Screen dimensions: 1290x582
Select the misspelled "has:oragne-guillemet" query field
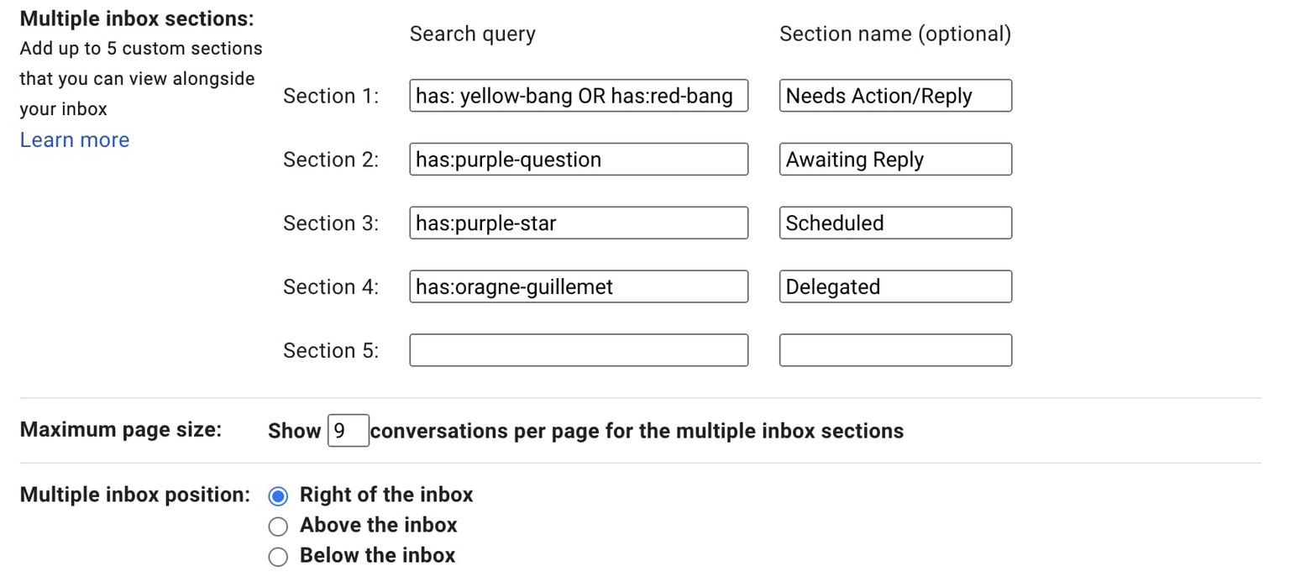click(x=579, y=286)
